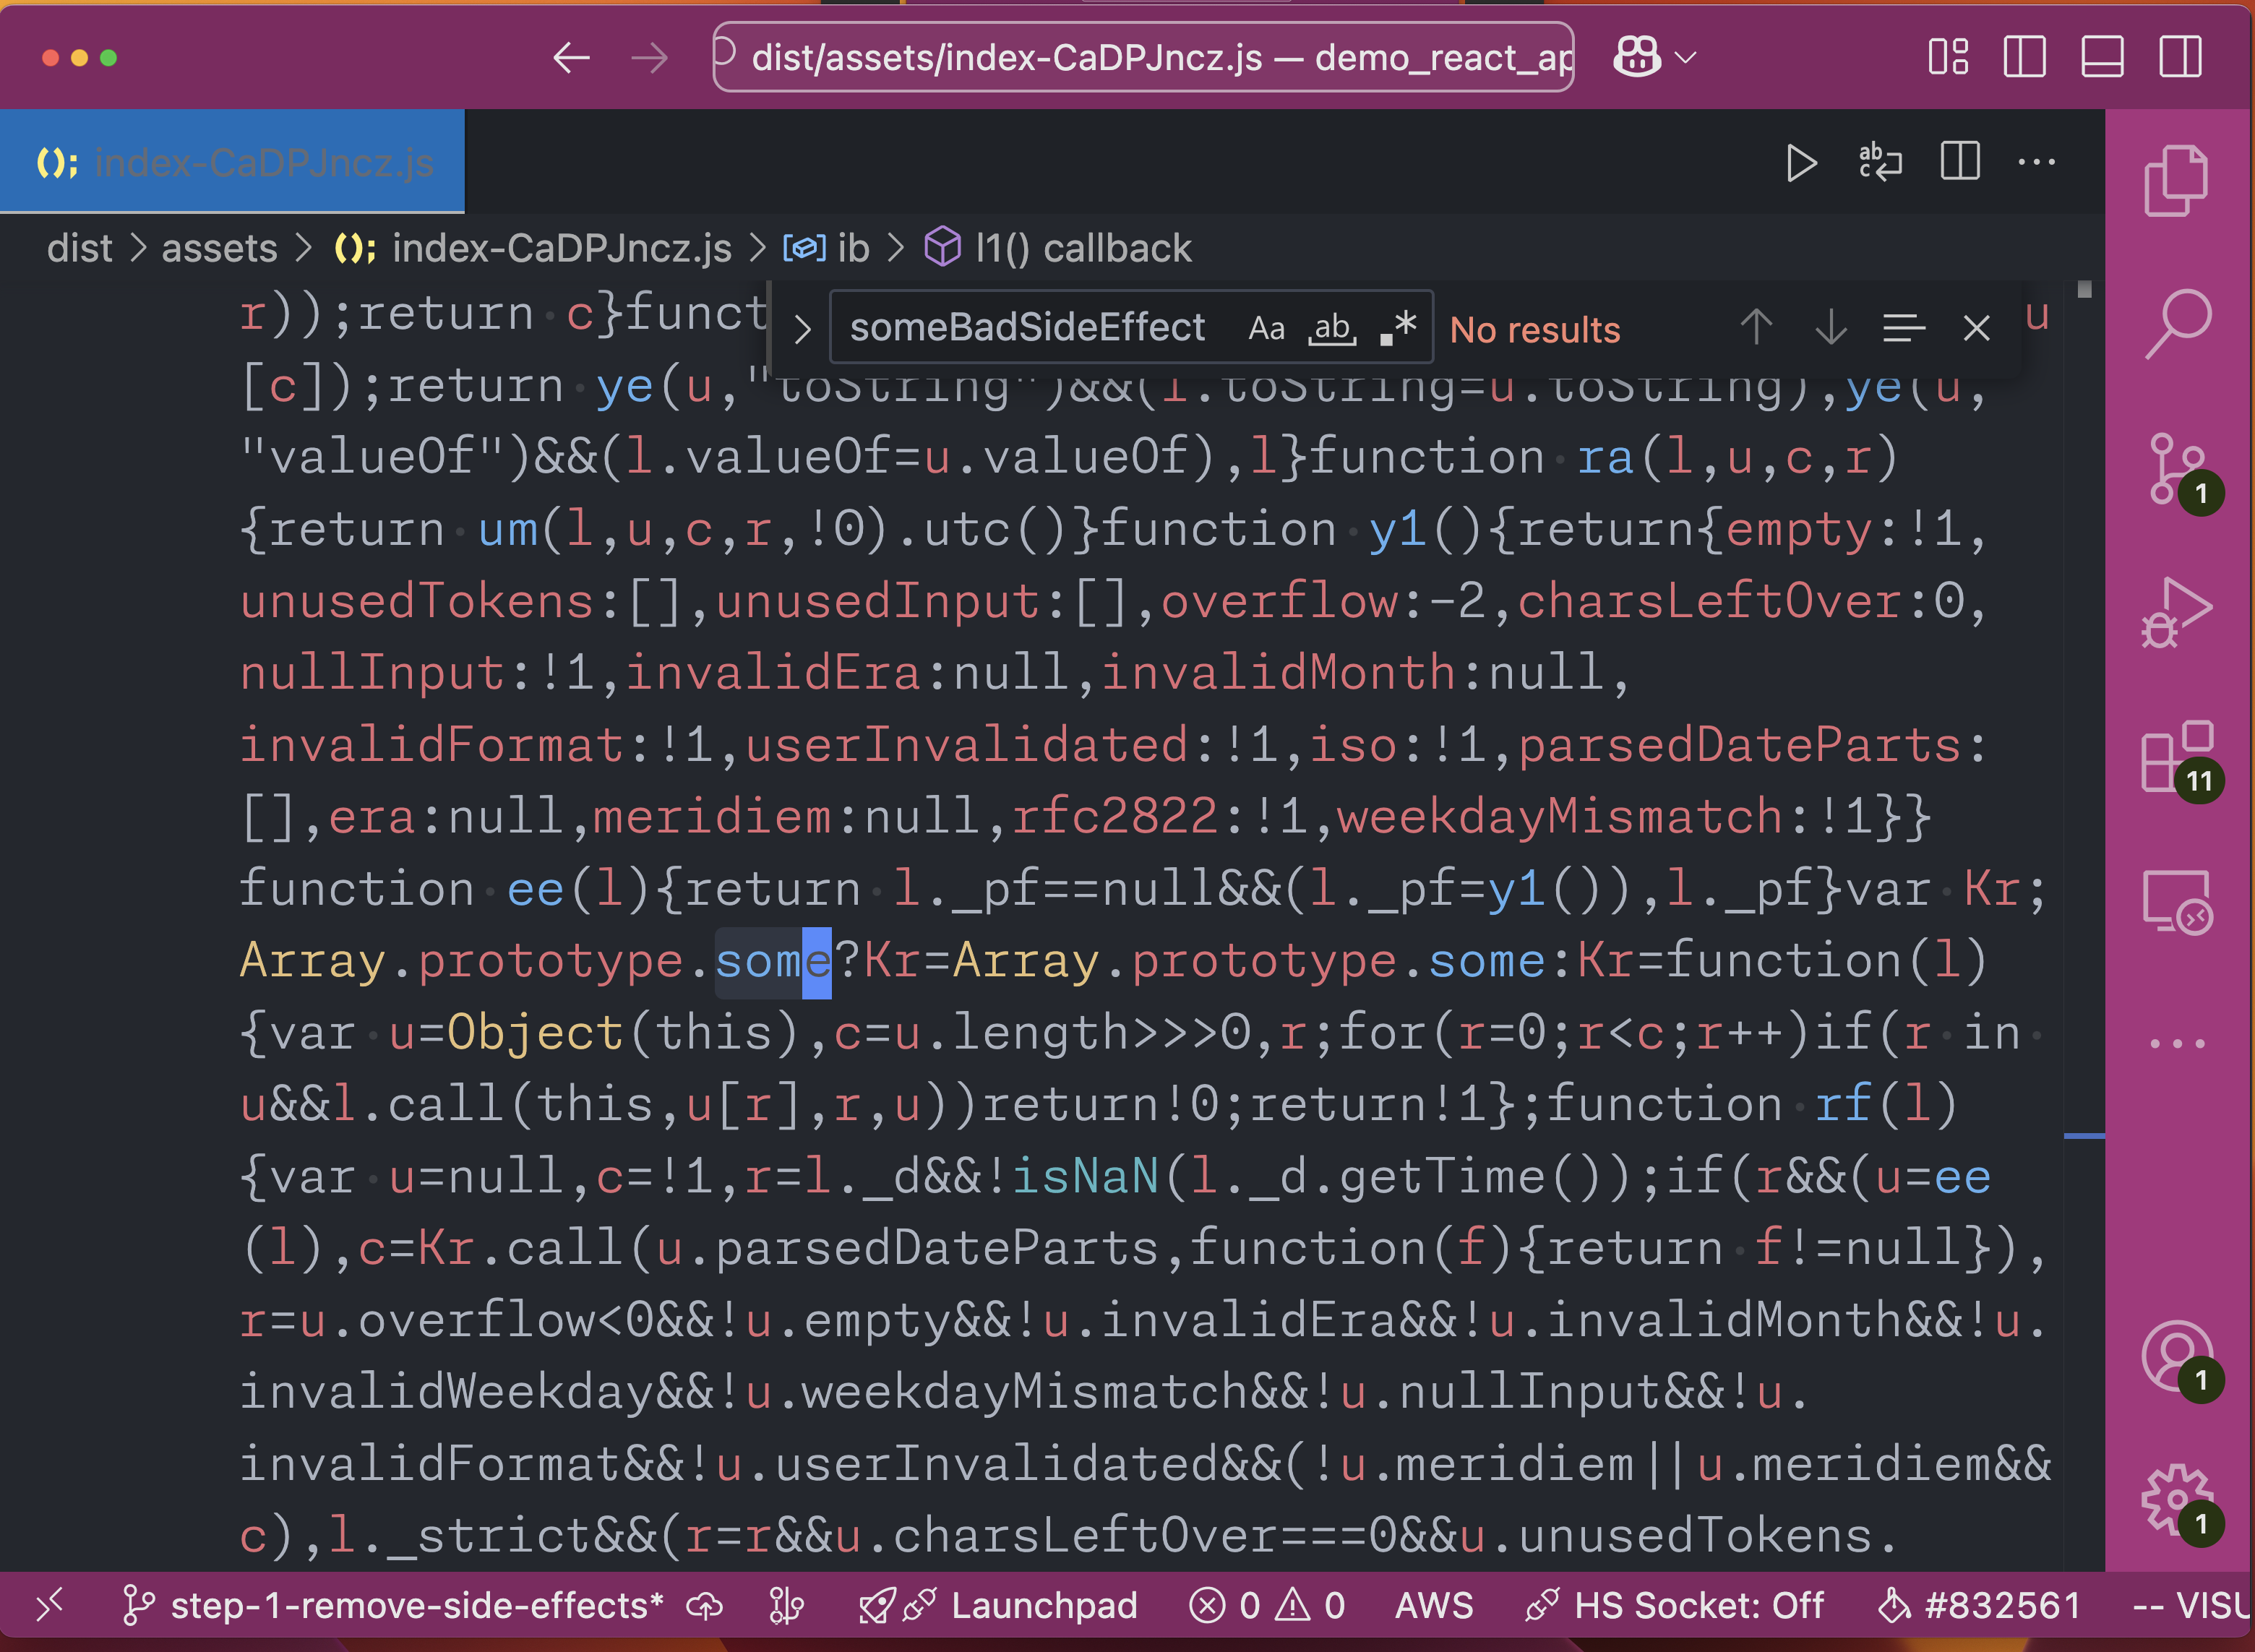Expand Replace mode chevron in find widget

(x=802, y=329)
